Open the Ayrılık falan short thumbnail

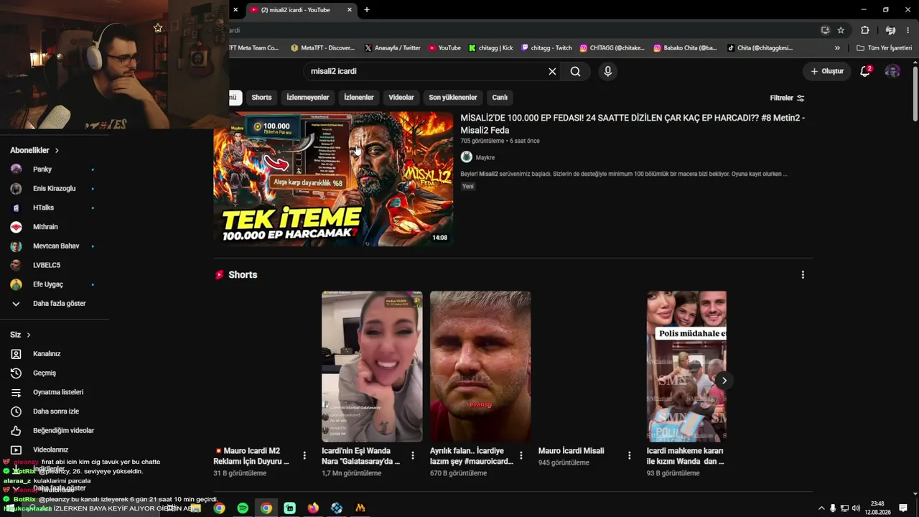[x=480, y=366]
